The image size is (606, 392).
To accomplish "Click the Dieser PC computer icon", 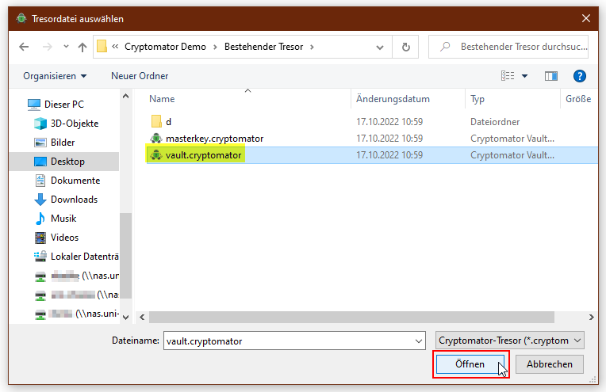I will click(x=34, y=105).
